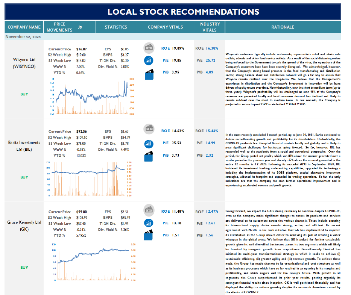Click Wisynco company P/E 19.85
The width and height of the screenshot is (351, 295).
[x=176, y=61]
